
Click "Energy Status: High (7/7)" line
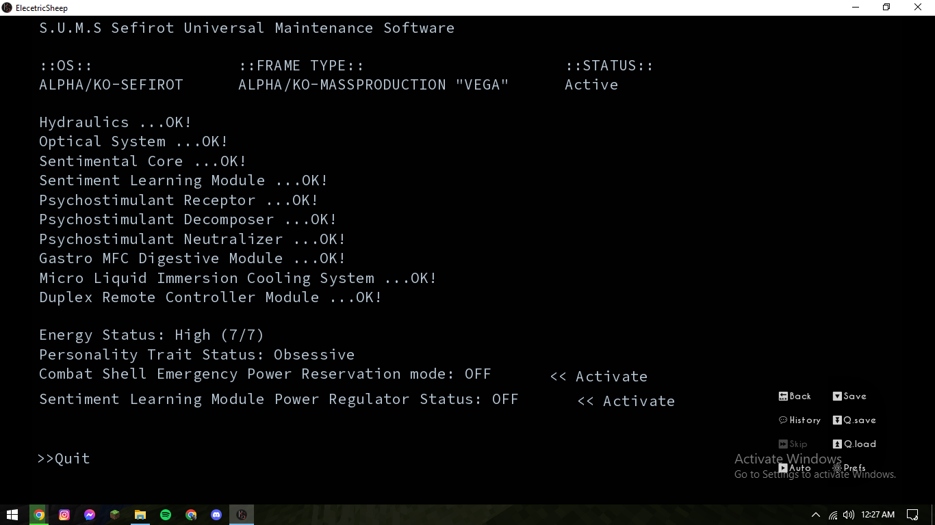151,335
